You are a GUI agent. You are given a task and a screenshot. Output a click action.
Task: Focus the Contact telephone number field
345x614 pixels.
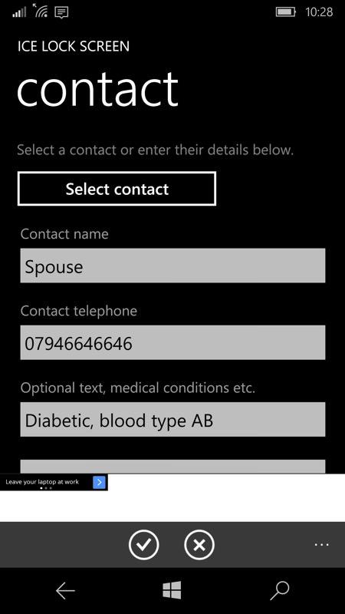click(x=172, y=342)
